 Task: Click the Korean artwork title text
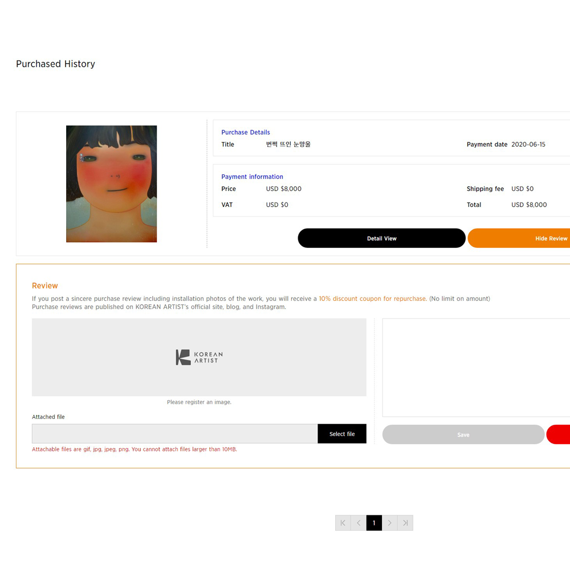pos(288,144)
